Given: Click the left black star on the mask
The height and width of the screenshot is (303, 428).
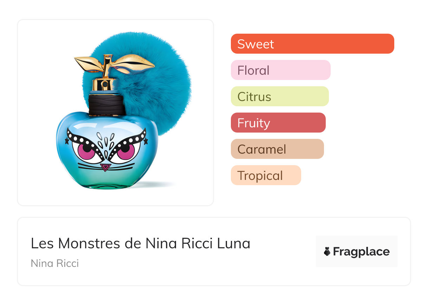Looking at the screenshot, I should [66, 141].
